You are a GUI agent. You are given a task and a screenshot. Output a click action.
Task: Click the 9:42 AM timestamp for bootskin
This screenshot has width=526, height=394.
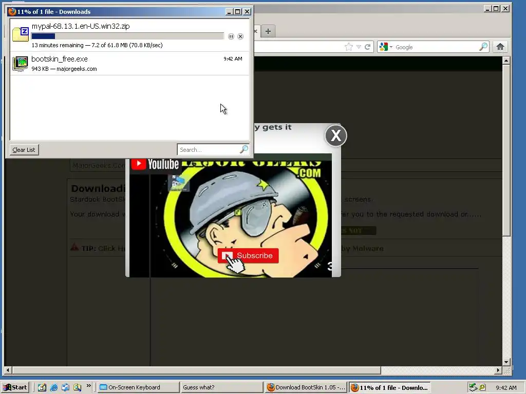(233, 58)
